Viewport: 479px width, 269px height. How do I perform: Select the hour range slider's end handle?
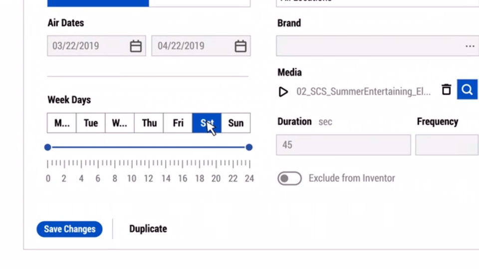pyautogui.click(x=249, y=147)
